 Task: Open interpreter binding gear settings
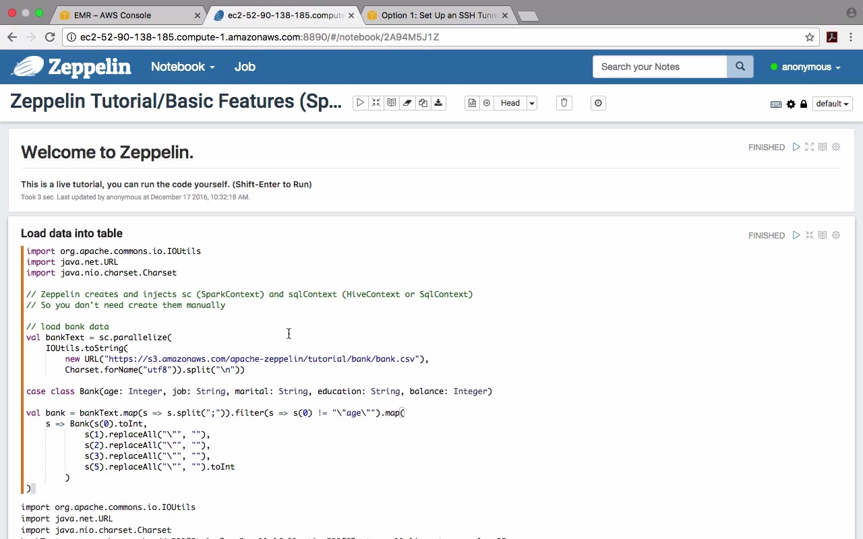click(791, 104)
